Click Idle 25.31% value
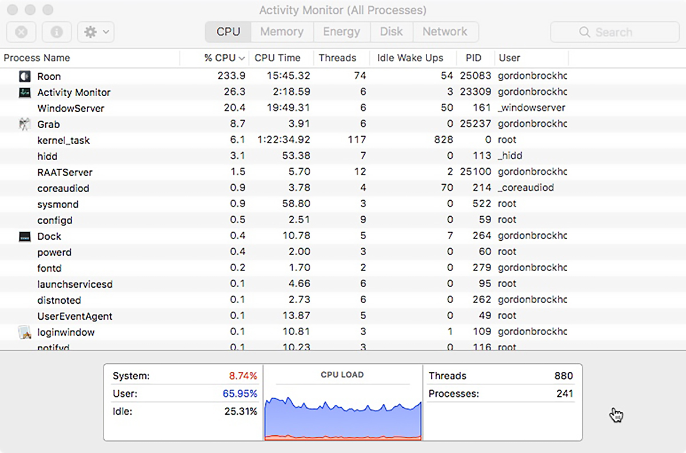Image resolution: width=686 pixels, height=453 pixels. [x=241, y=411]
